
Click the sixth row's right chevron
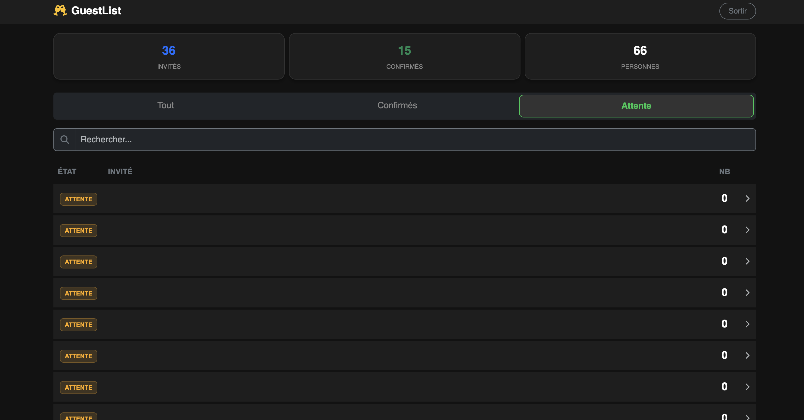point(747,356)
